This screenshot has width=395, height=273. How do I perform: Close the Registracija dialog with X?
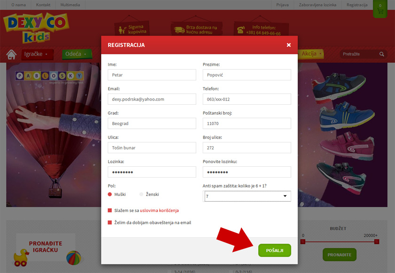289,45
